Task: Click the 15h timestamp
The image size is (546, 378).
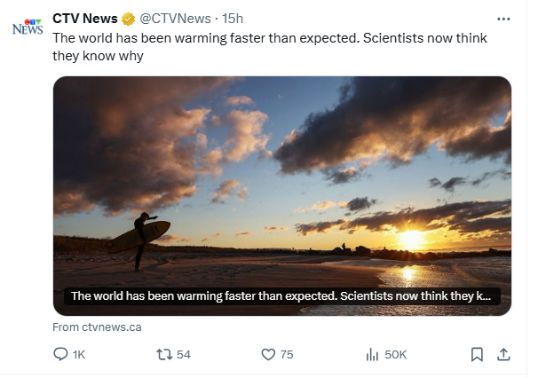Action: [233, 19]
